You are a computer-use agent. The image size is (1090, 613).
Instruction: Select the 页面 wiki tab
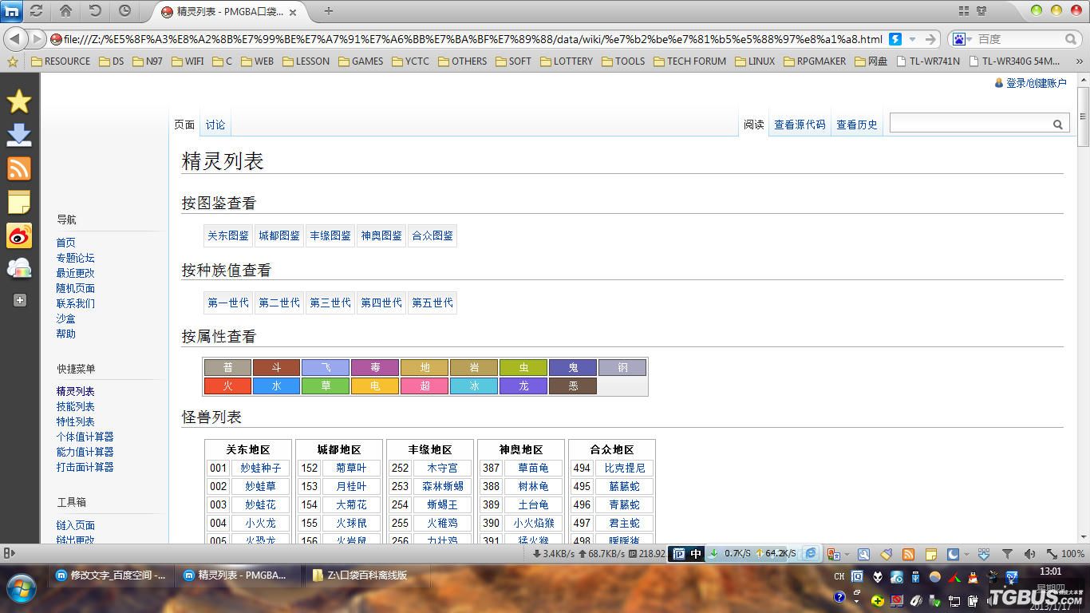[x=184, y=124]
